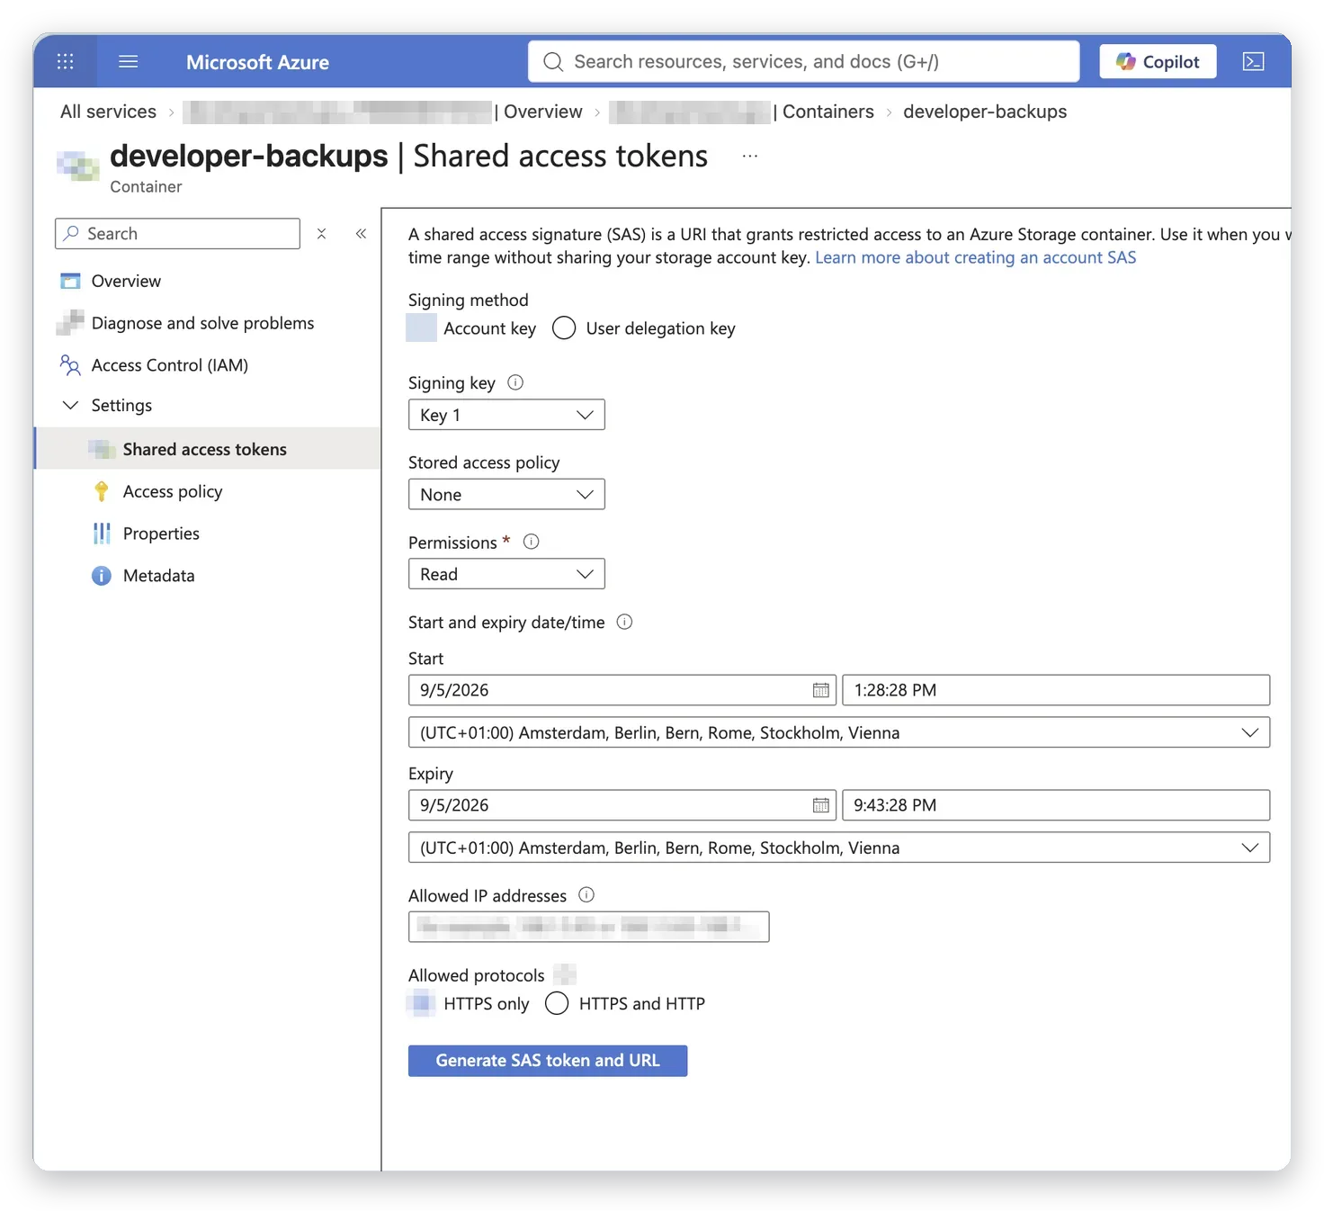Focus the global search resources box
This screenshot has width=1324, height=1211.
click(x=803, y=61)
